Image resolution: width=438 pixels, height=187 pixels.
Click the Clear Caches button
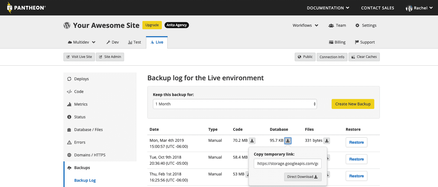click(x=364, y=57)
